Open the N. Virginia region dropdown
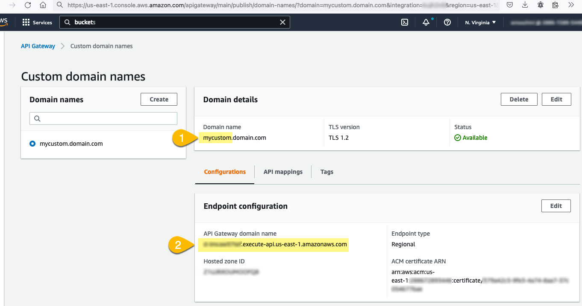The height and width of the screenshot is (306, 582). [480, 22]
